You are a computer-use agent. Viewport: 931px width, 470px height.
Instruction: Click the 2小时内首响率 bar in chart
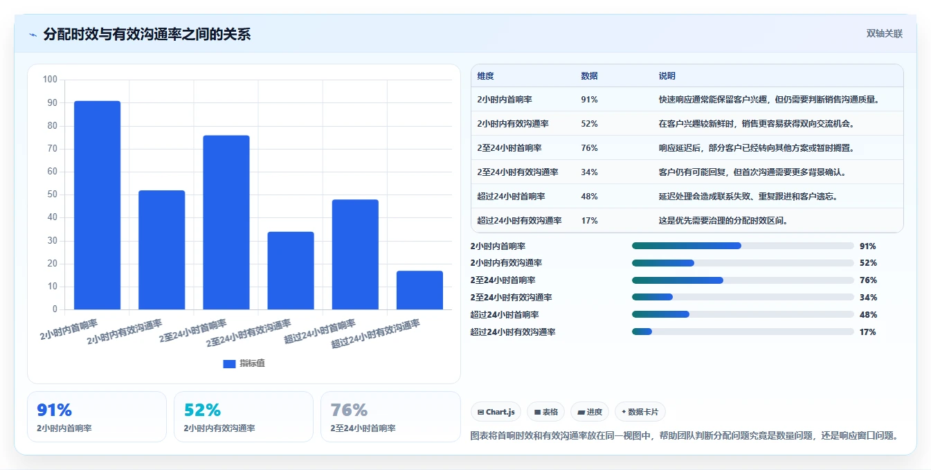tap(98, 205)
